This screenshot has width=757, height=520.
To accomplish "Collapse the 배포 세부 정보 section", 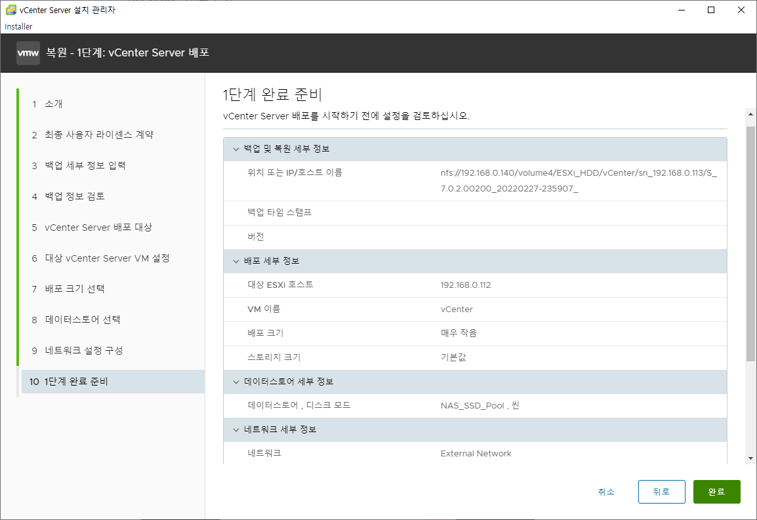I will tap(236, 261).
